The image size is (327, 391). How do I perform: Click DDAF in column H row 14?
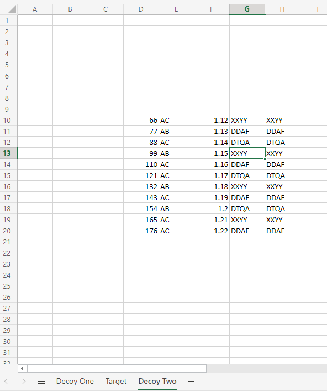(x=283, y=164)
